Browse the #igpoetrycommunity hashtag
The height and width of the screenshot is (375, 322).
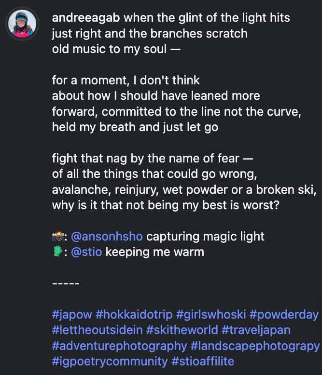[110, 362]
